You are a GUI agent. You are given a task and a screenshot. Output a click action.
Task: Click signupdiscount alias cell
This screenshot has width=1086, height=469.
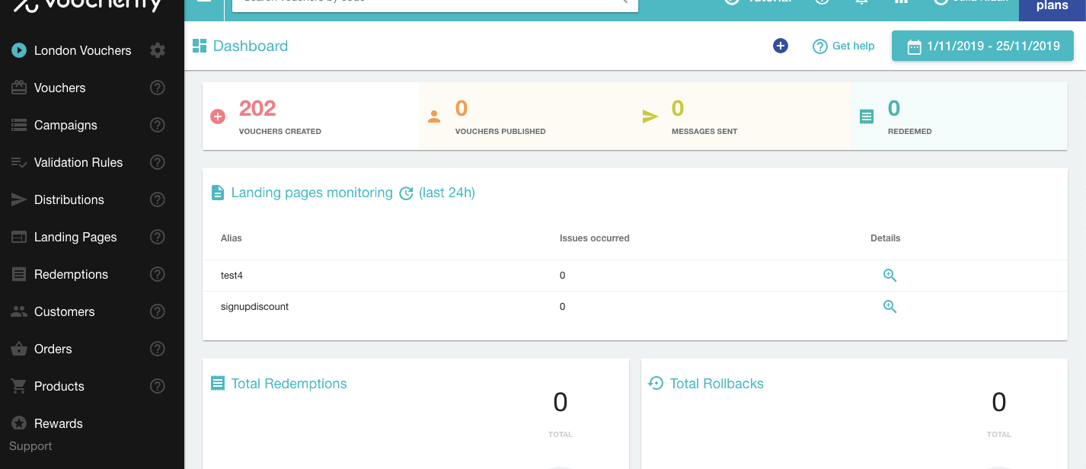(x=254, y=307)
